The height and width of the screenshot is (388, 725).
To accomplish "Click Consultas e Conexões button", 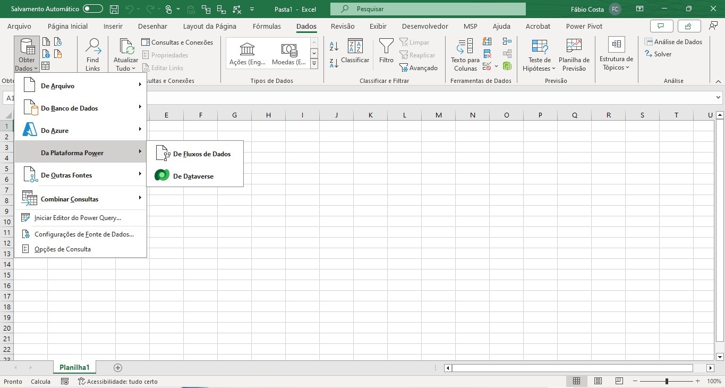I will (x=177, y=43).
